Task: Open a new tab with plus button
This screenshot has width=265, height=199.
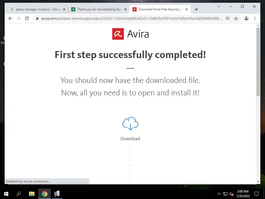Action: [x=196, y=9]
